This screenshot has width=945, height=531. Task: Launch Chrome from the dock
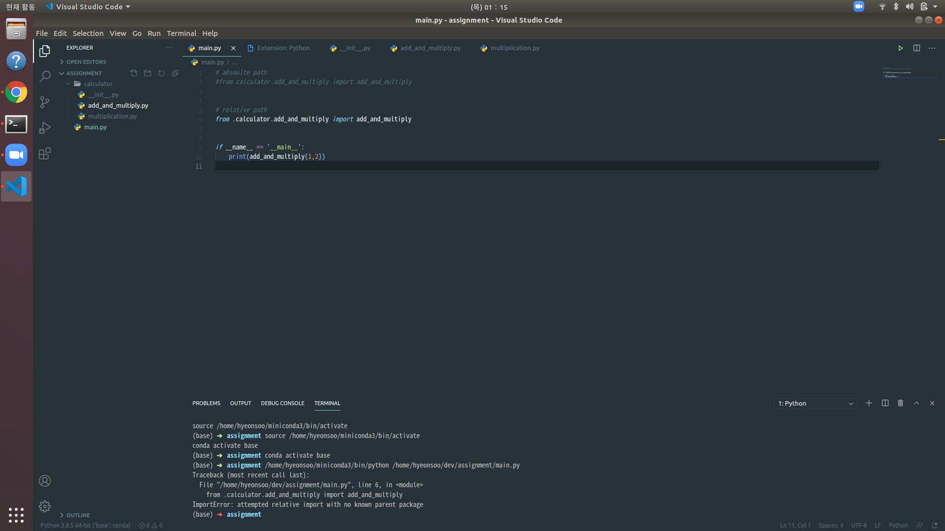click(x=16, y=92)
